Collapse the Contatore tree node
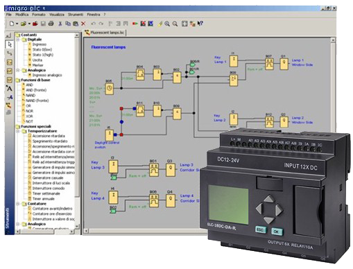The height and width of the screenshot is (269, 353). [18, 204]
